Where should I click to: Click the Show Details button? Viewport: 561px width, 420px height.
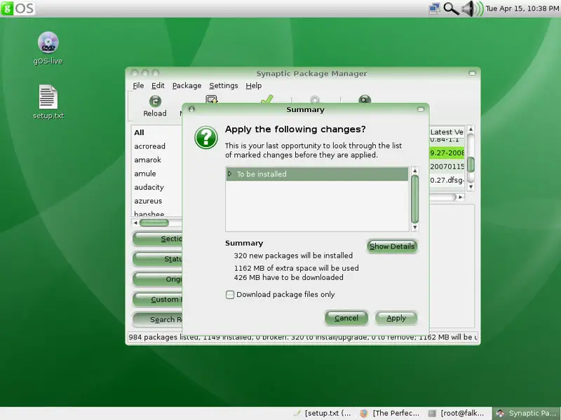392,246
